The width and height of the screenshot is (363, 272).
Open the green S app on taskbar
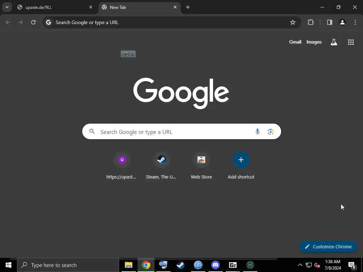tap(250, 265)
